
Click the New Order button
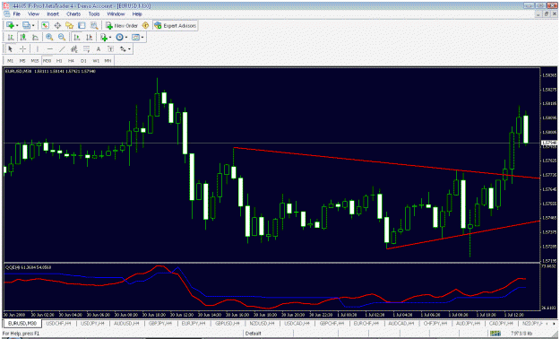(122, 25)
